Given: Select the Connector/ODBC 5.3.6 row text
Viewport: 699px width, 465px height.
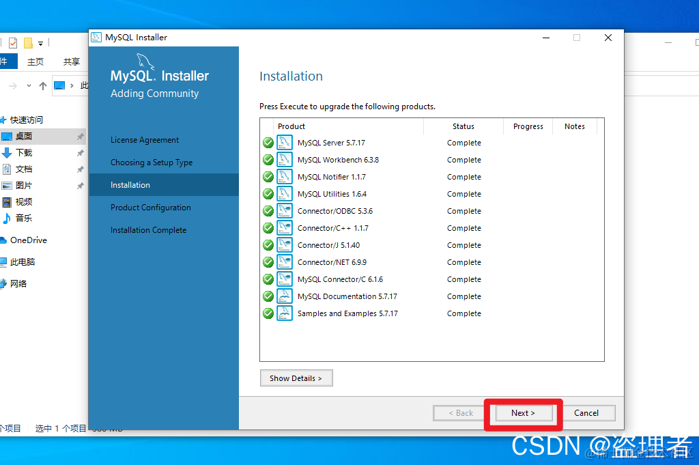Looking at the screenshot, I should (x=334, y=211).
